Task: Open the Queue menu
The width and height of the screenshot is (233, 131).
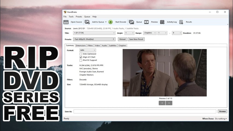Action: point(87,17)
